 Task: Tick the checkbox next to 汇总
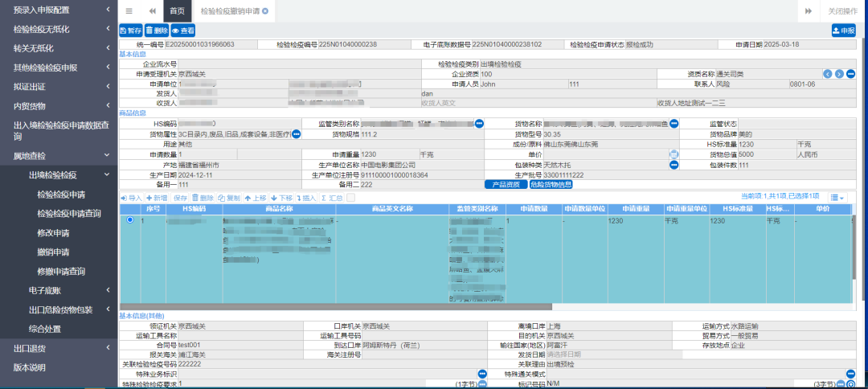[350, 198]
